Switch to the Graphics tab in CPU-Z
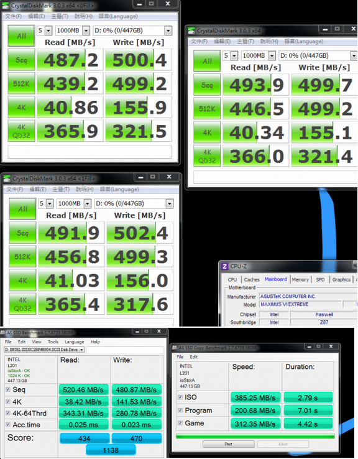 click(x=341, y=279)
